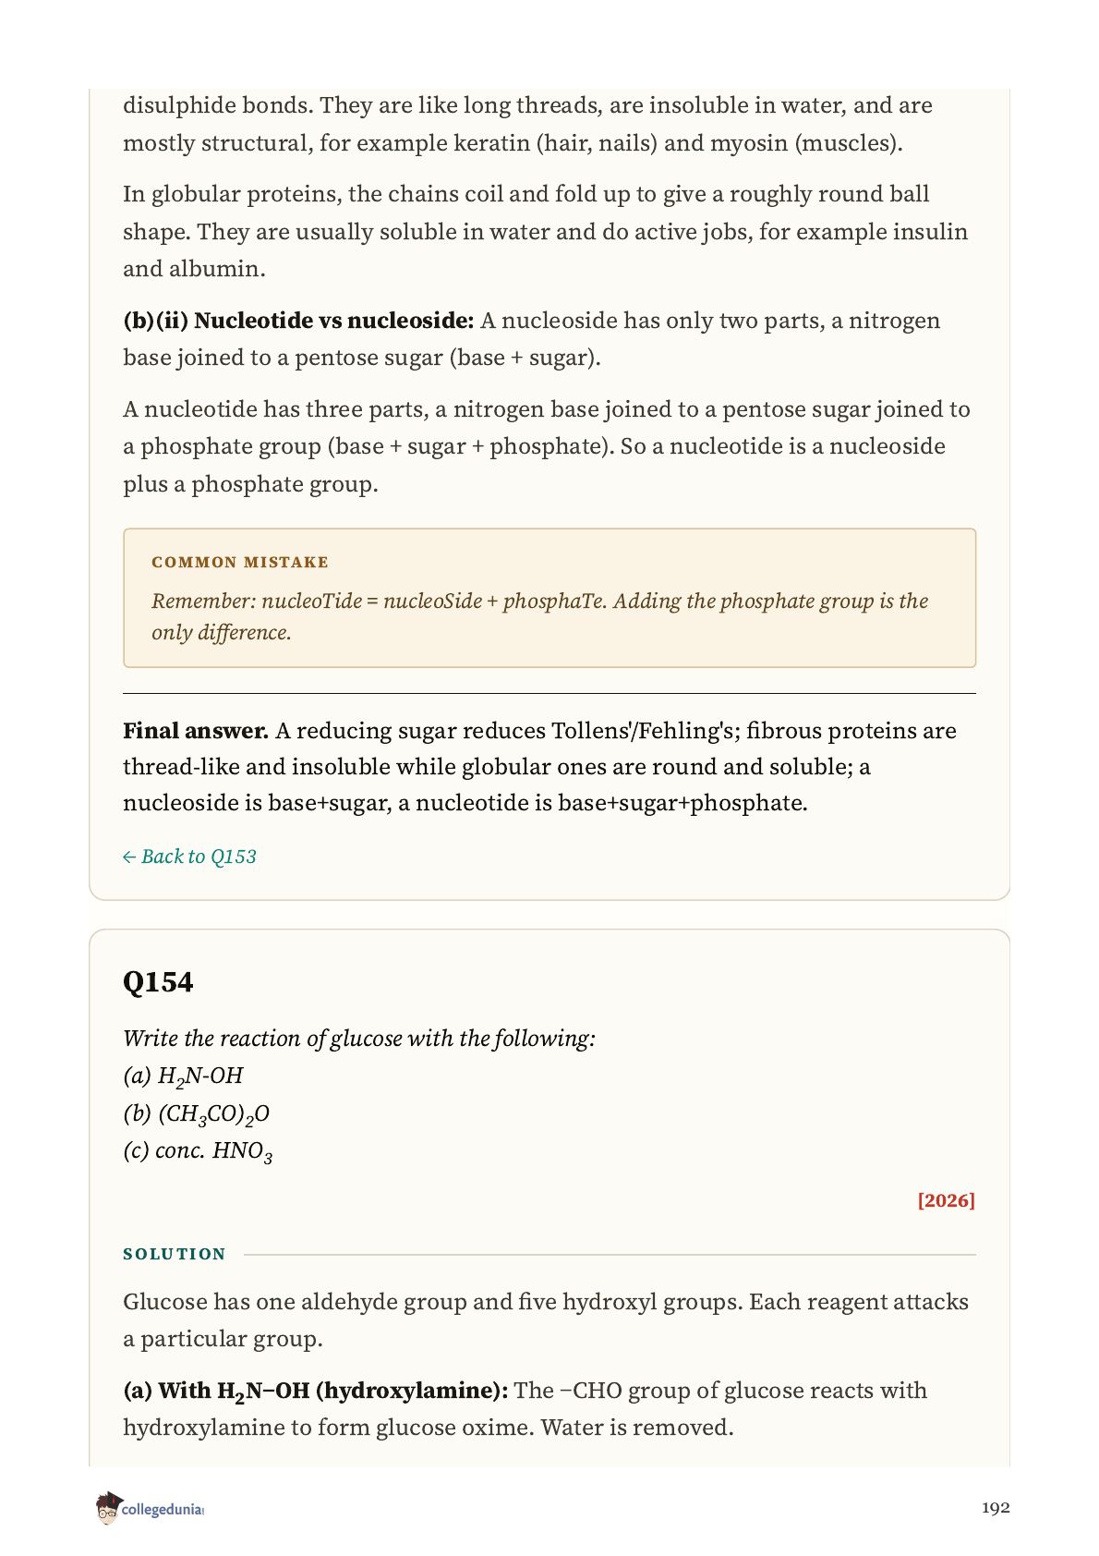Select the Q154 question heading

[158, 981]
